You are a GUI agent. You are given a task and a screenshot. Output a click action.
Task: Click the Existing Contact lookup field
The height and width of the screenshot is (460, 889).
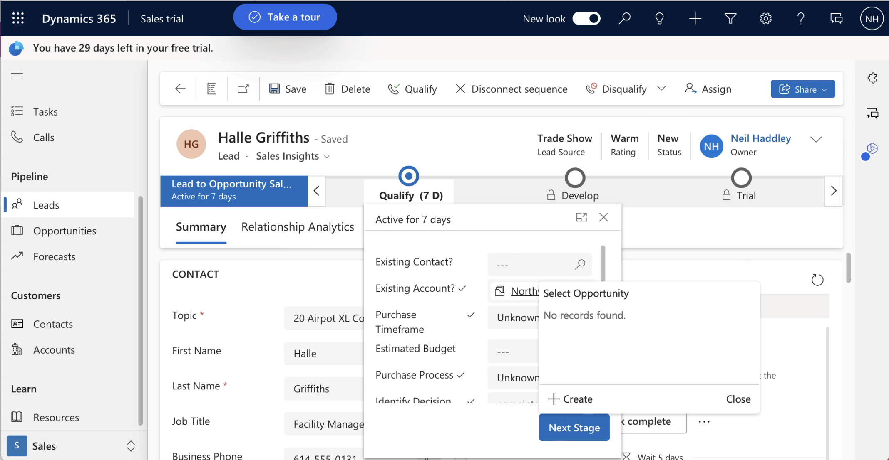534,264
